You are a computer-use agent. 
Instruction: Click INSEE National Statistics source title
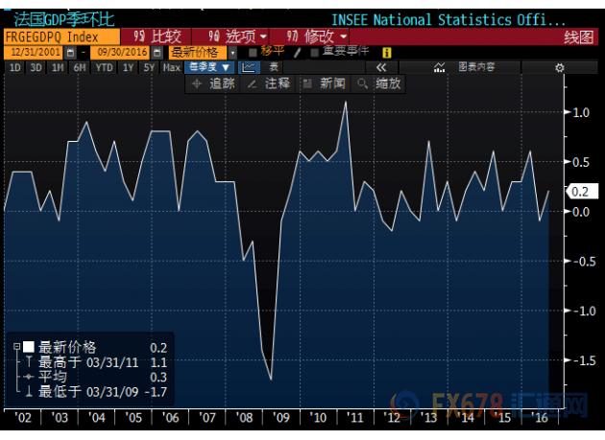tap(448, 19)
